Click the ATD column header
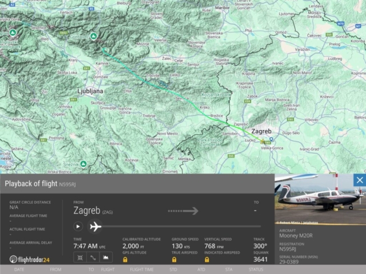 (x=201, y=269)
